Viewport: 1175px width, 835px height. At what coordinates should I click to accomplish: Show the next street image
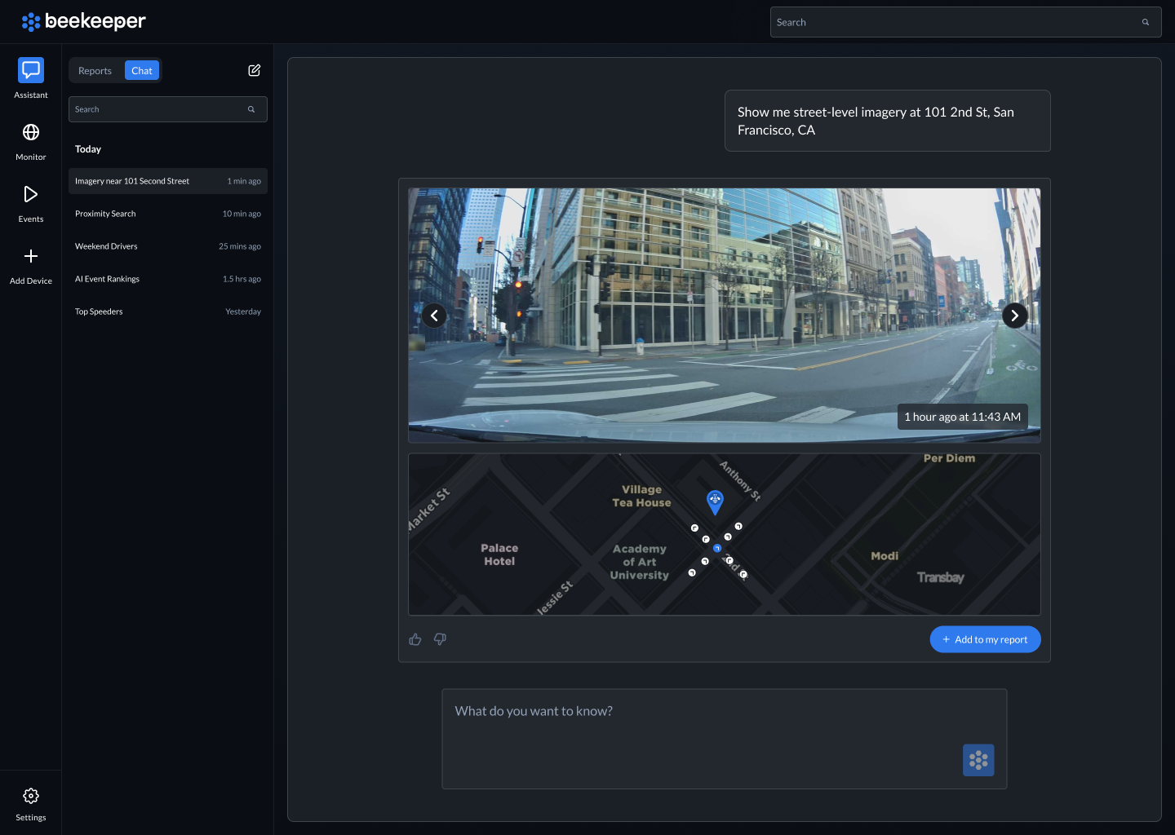coord(1014,316)
